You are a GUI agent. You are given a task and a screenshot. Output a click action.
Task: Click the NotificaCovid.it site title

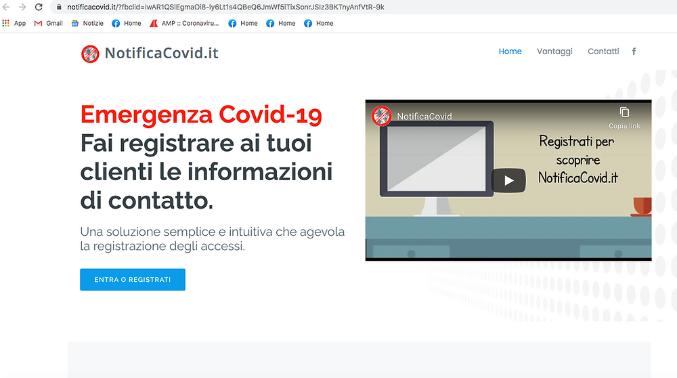tap(162, 53)
